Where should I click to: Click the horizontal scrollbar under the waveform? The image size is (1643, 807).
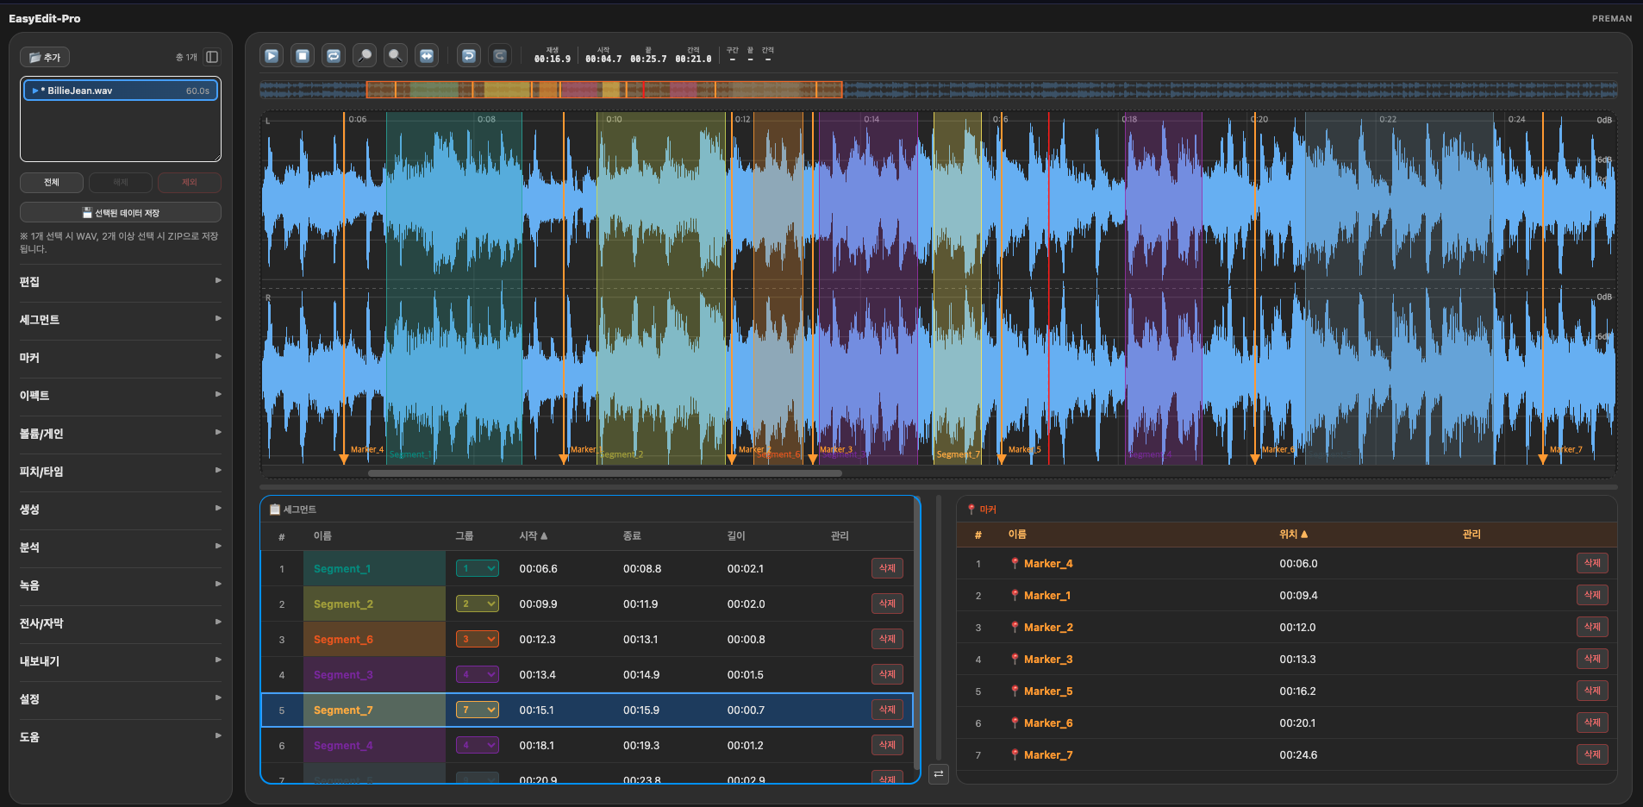(x=604, y=473)
